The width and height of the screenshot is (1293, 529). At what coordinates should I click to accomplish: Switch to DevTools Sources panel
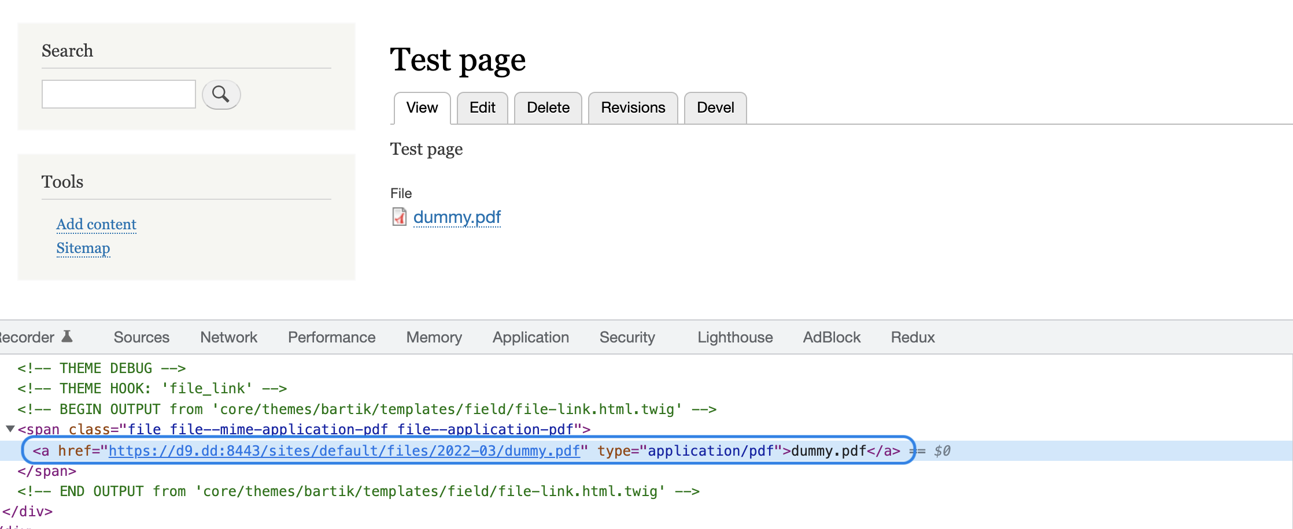(x=142, y=337)
